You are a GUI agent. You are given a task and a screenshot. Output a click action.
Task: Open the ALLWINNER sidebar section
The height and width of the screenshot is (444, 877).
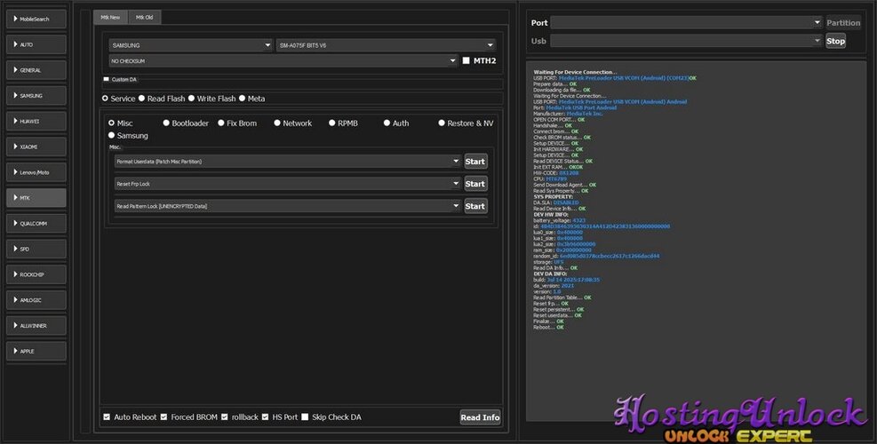coord(36,325)
